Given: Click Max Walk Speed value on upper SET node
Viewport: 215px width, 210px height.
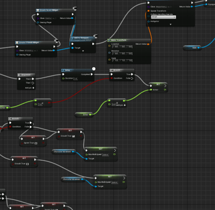Looking at the screenshot, I should [105, 155].
